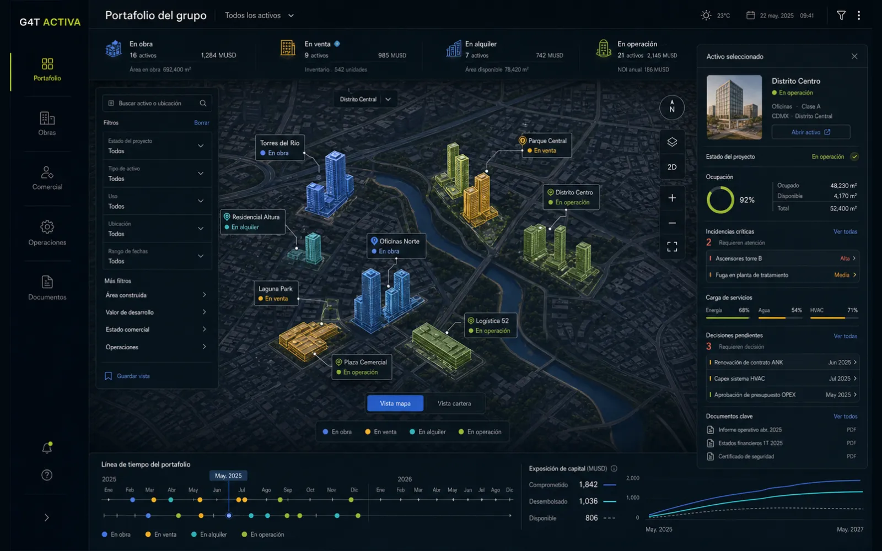Click Guardar vista link
Image resolution: width=882 pixels, height=551 pixels.
pyautogui.click(x=127, y=376)
